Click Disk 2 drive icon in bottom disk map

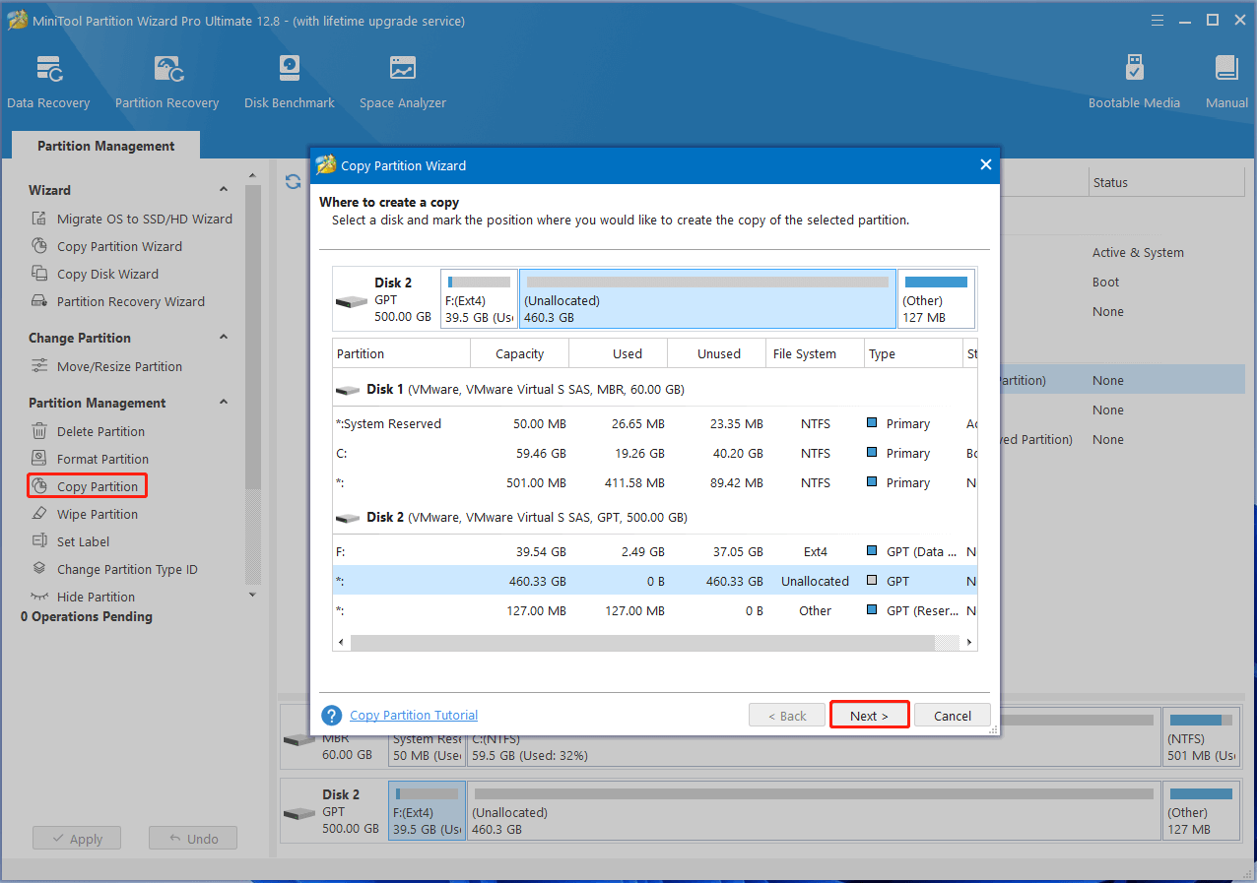pos(298,813)
